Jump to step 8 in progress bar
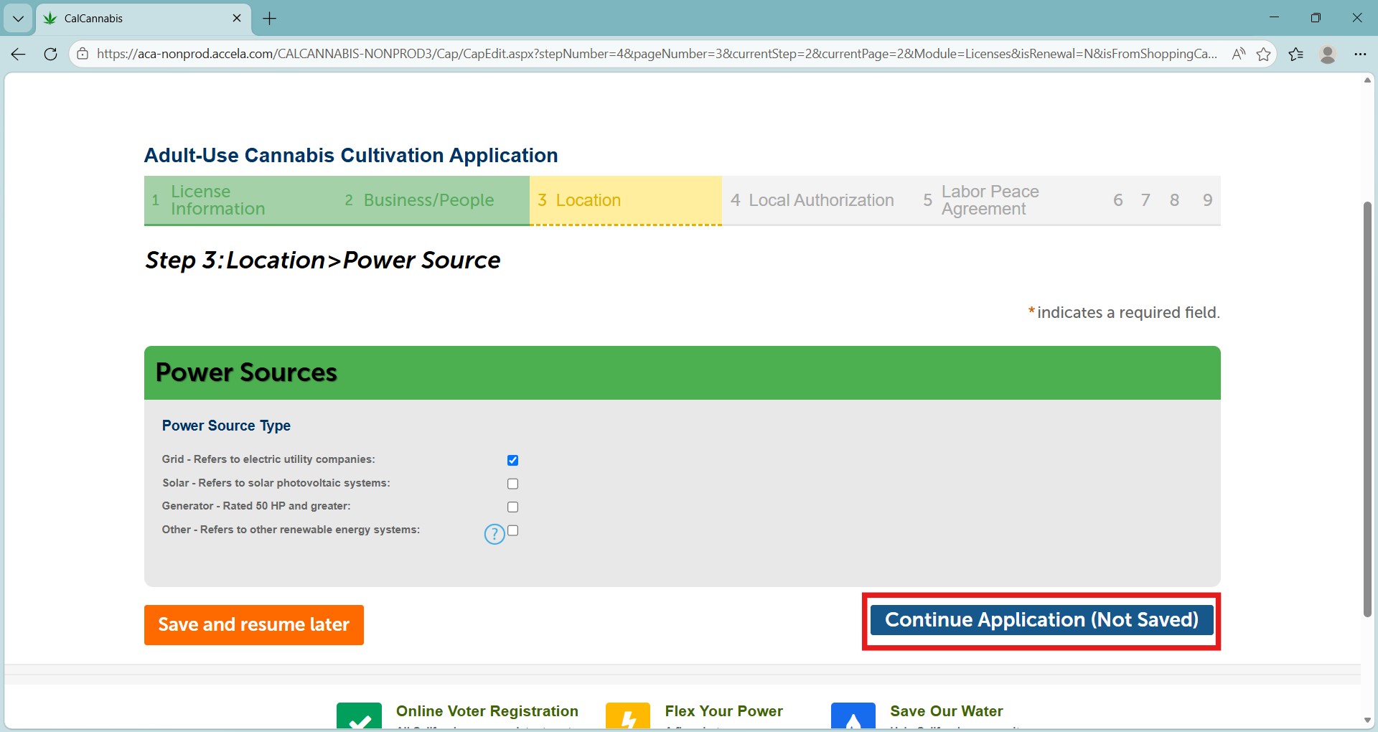This screenshot has width=1378, height=732. tap(1174, 200)
